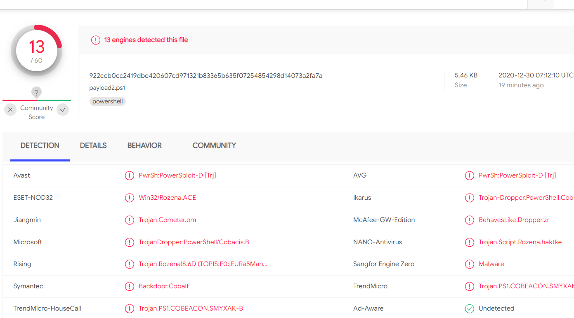574x318 pixels.
Task: Click the Rising engine name
Action: pyautogui.click(x=22, y=264)
